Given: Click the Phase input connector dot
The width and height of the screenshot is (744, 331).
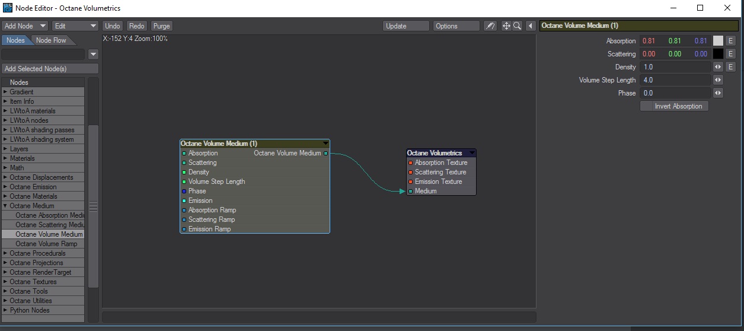Looking at the screenshot, I should click(184, 191).
